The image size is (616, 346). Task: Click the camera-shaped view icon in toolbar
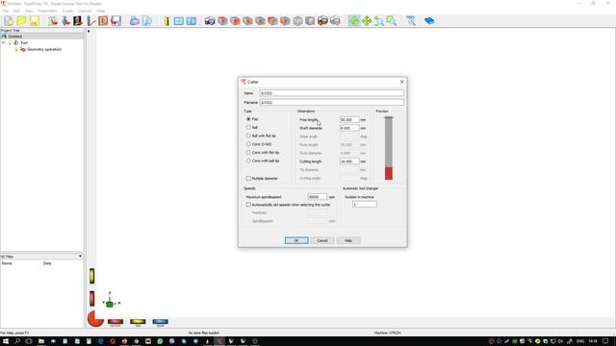pos(210,21)
